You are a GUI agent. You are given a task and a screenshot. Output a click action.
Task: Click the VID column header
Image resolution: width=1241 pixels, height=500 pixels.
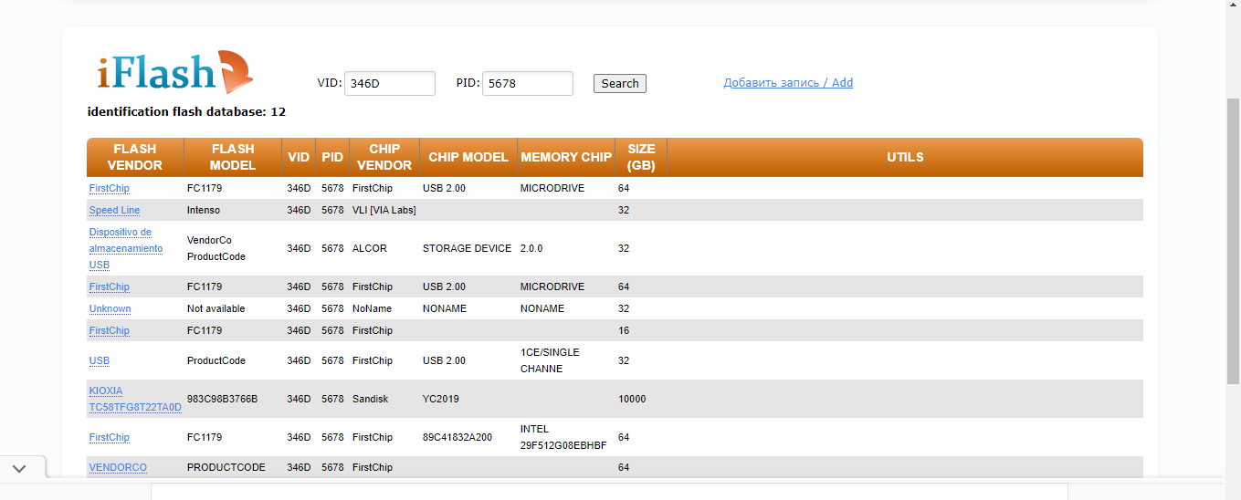299,157
